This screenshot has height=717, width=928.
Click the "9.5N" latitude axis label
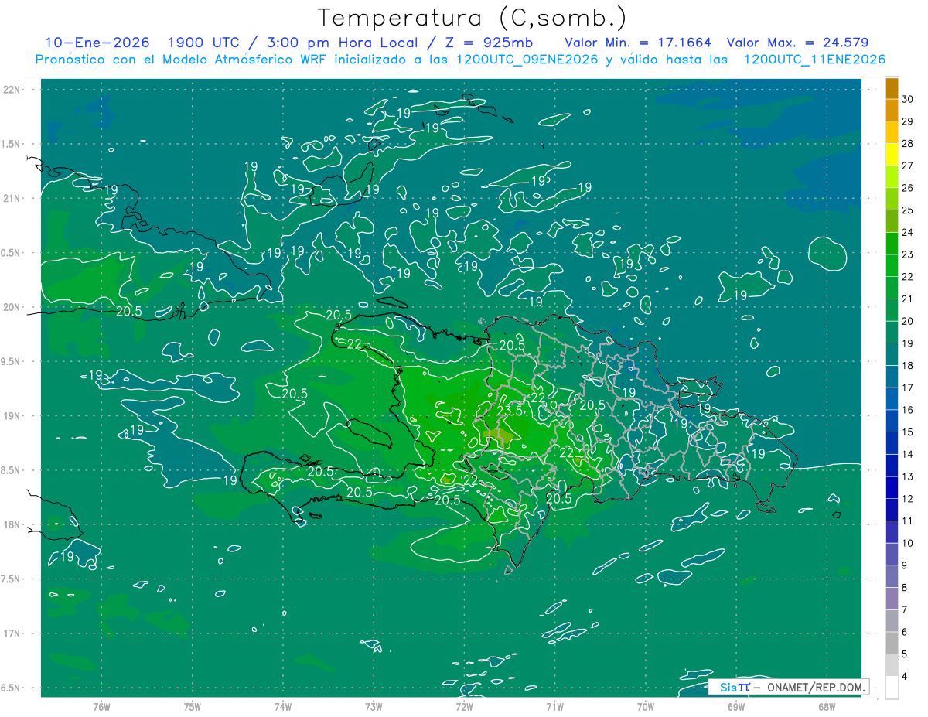pyautogui.click(x=12, y=361)
